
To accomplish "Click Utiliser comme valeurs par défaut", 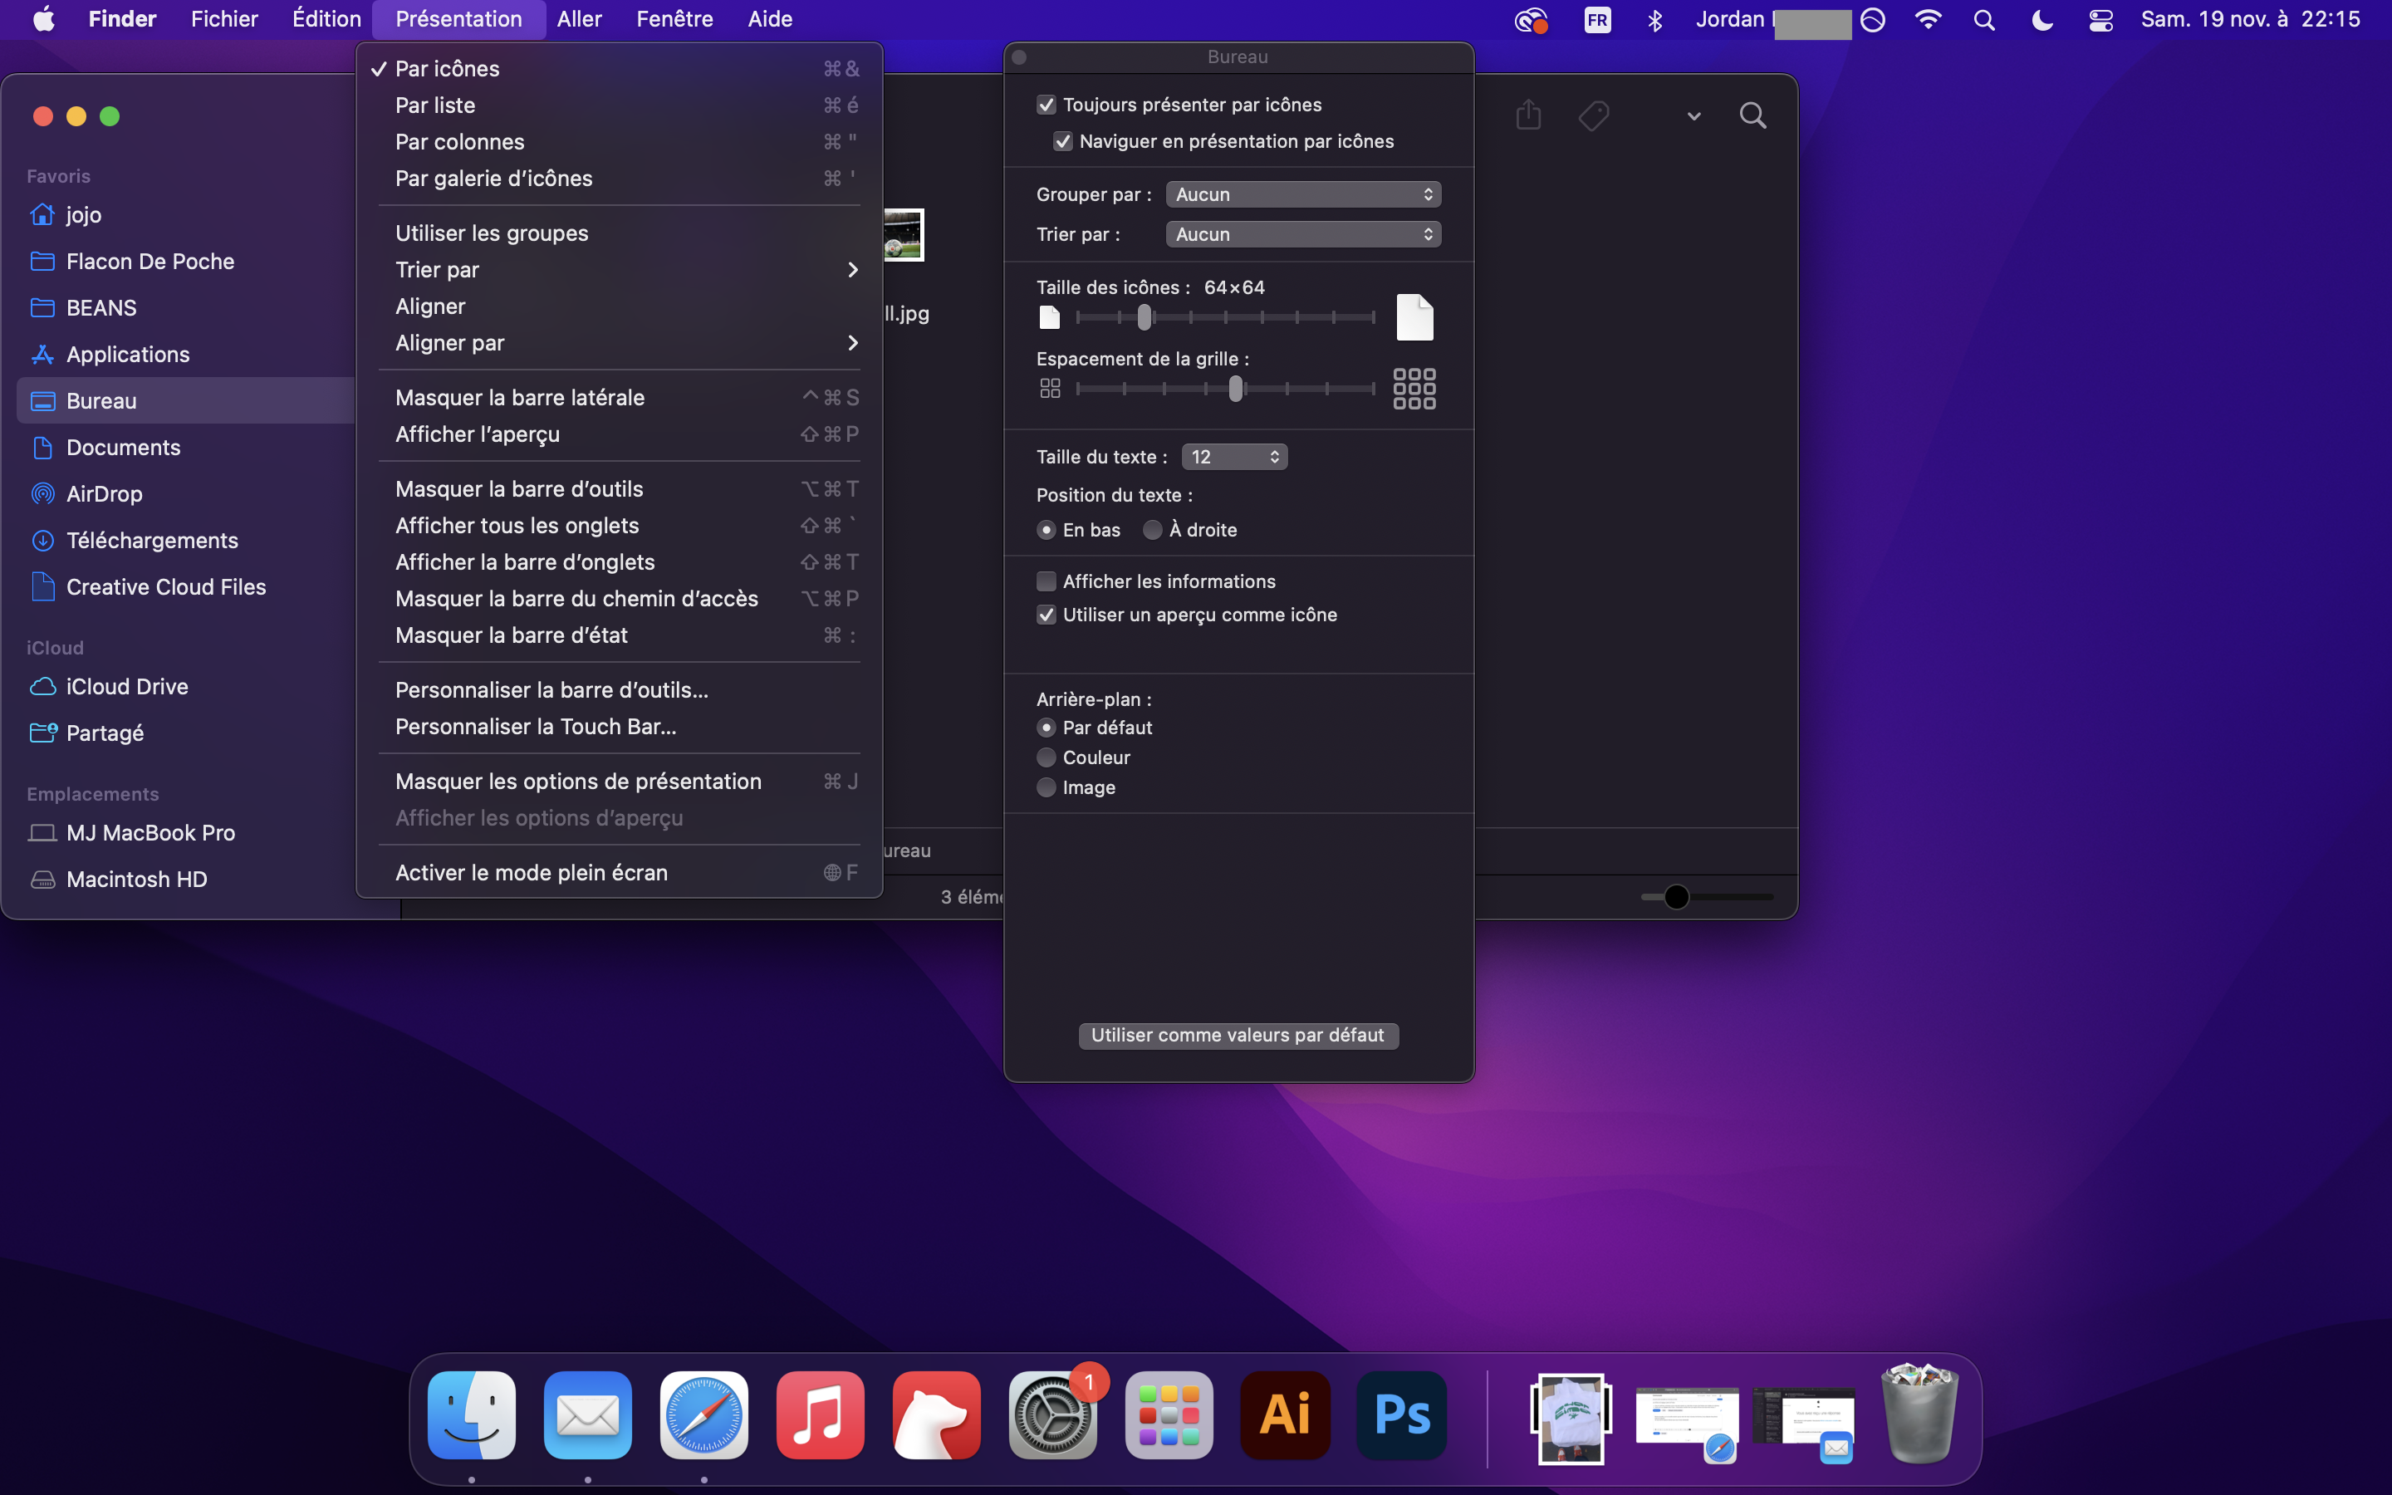I will click(1238, 1035).
